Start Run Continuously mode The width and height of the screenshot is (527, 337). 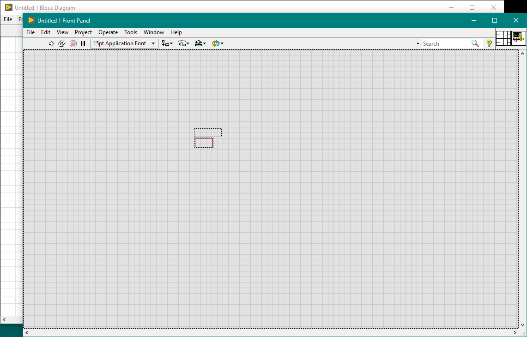61,43
